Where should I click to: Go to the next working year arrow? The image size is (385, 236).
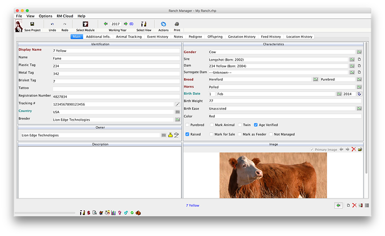pos(126,24)
